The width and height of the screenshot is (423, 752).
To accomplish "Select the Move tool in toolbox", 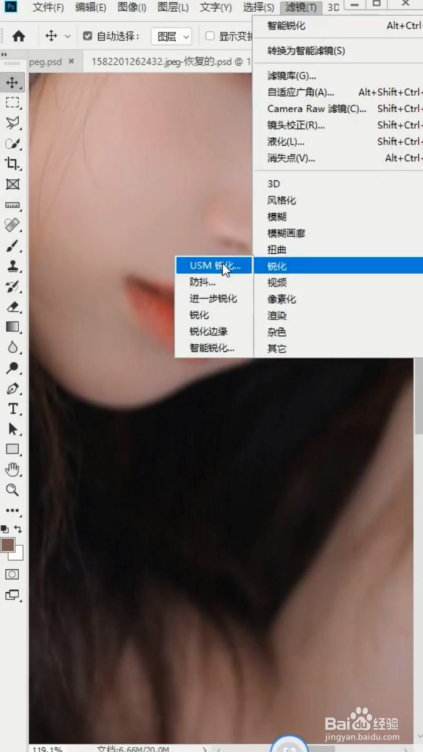I will tap(12, 82).
